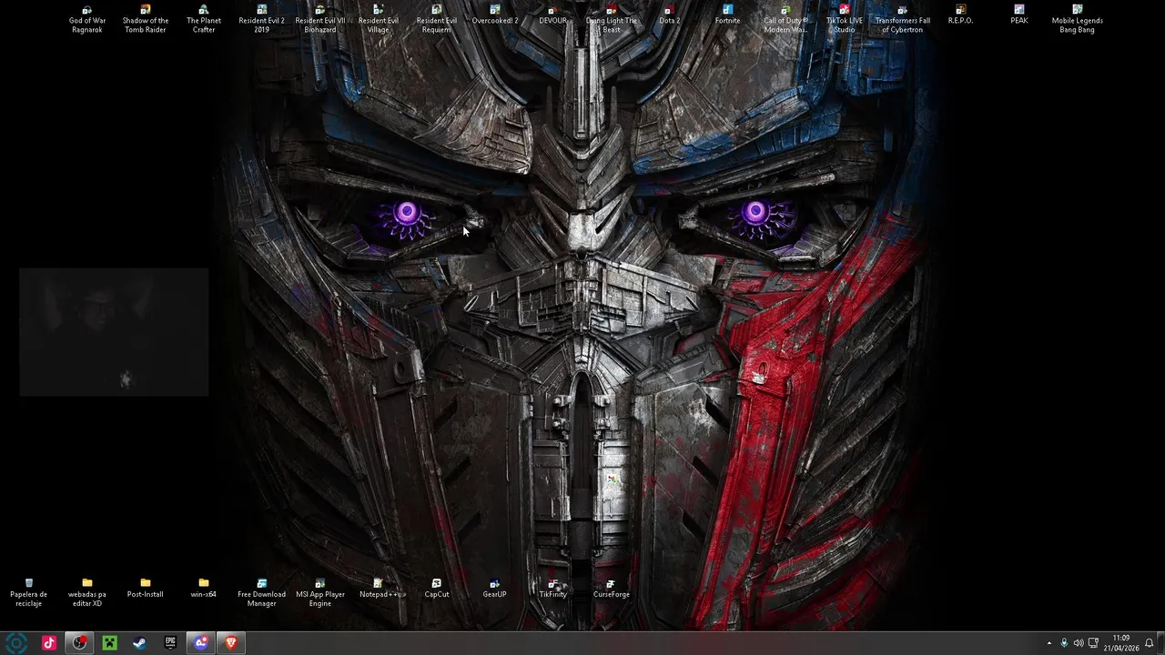Open the clock showing 11:09
Image resolution: width=1165 pixels, height=655 pixels.
click(x=1121, y=643)
